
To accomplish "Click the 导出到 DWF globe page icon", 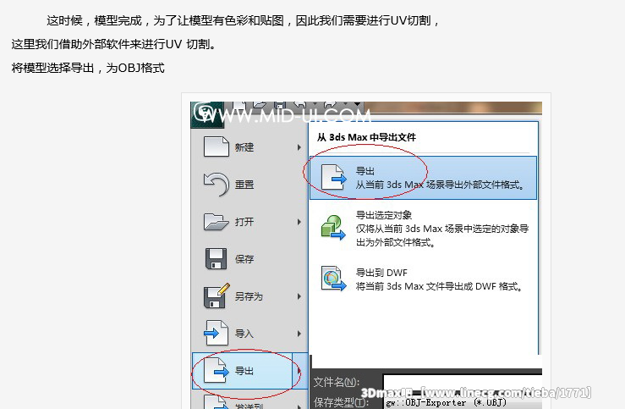I will 333,279.
